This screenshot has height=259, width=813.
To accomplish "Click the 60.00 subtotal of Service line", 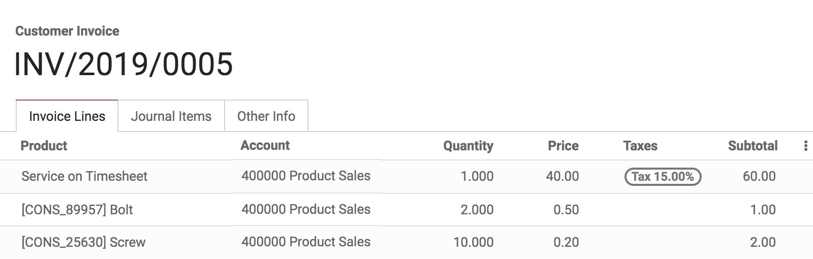I will pos(759,176).
